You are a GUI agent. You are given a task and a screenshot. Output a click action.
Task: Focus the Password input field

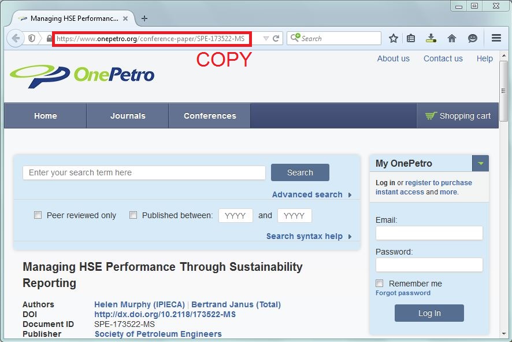tap(429, 265)
